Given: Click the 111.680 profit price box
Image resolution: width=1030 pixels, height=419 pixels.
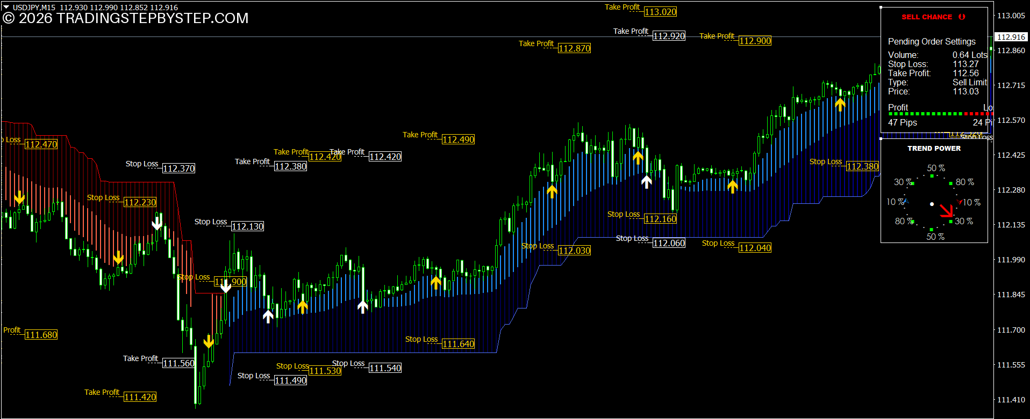Looking at the screenshot, I should (41, 335).
